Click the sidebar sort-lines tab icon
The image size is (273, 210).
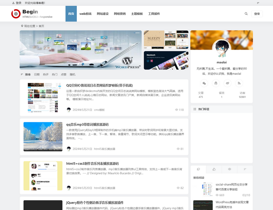(x=245, y=169)
